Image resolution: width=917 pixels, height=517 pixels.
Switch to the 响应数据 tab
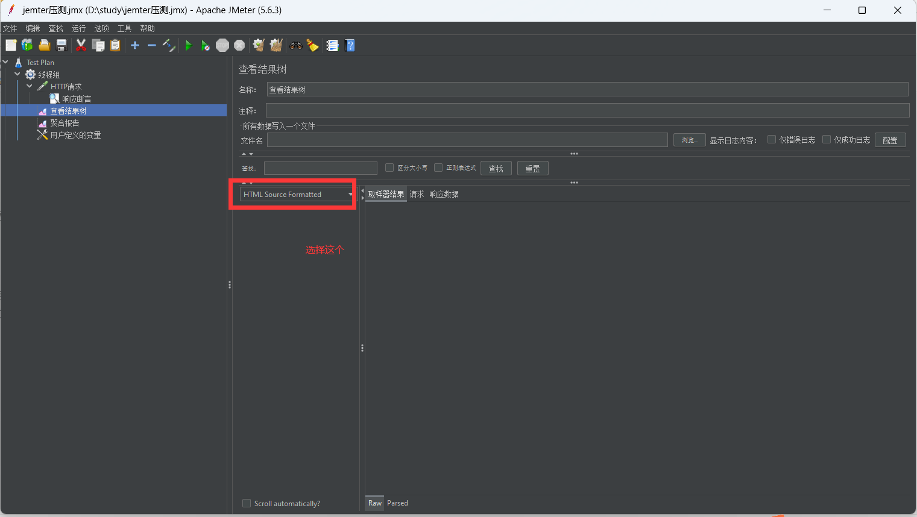click(444, 194)
